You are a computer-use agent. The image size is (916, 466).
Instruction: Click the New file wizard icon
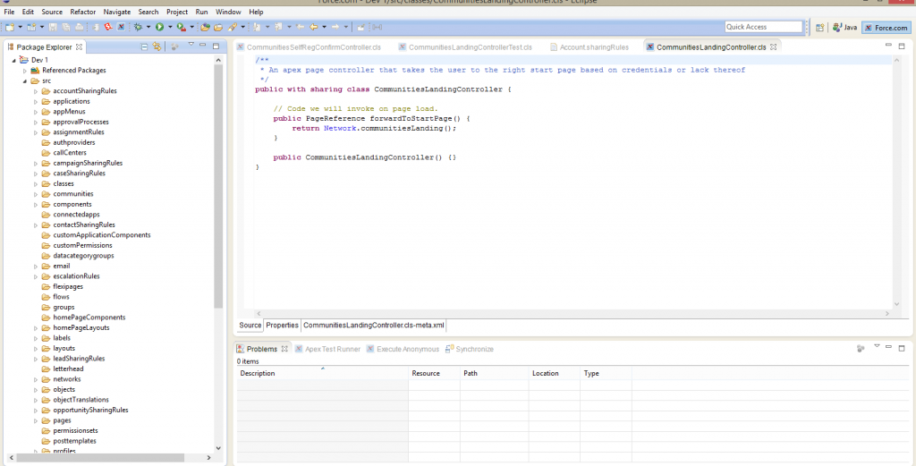tap(9, 28)
